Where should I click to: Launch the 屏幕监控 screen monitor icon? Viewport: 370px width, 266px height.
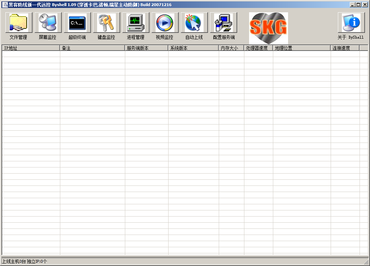[x=48, y=23]
